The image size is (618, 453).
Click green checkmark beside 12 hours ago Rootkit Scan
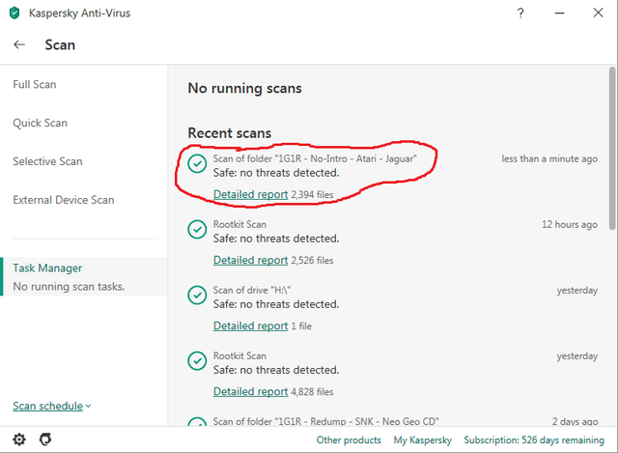(197, 230)
